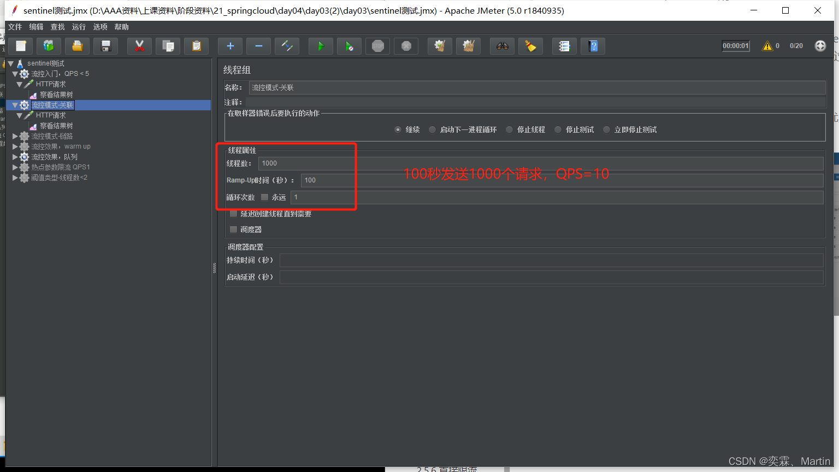Viewport: 839px width, 472px height.
Task: Click the green Start test button
Action: pyautogui.click(x=321, y=46)
